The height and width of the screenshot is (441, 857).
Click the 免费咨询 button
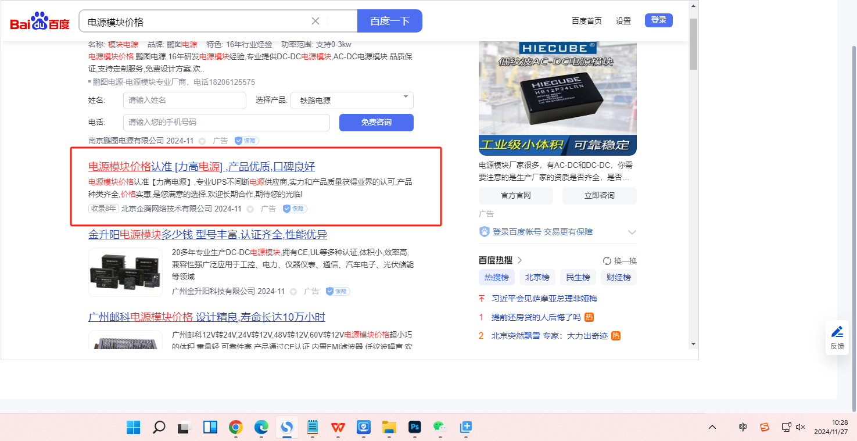(x=376, y=123)
